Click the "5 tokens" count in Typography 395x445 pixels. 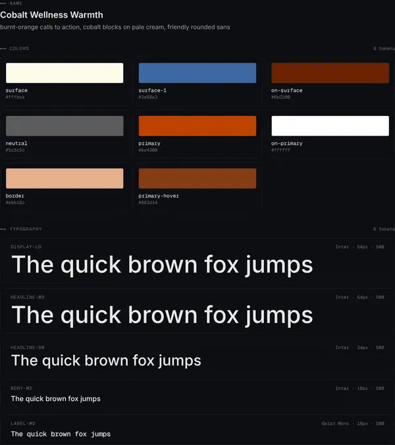[x=384, y=229]
